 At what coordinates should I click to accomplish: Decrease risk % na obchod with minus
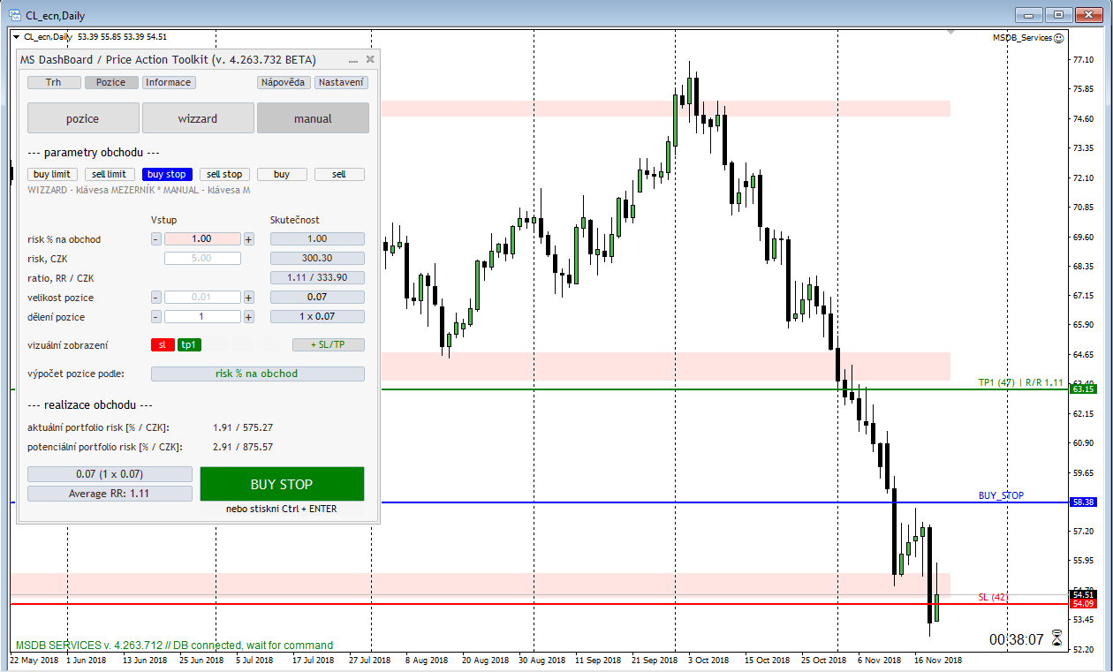156,239
